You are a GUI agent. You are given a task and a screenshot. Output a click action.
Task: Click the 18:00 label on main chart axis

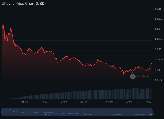point(44,102)
